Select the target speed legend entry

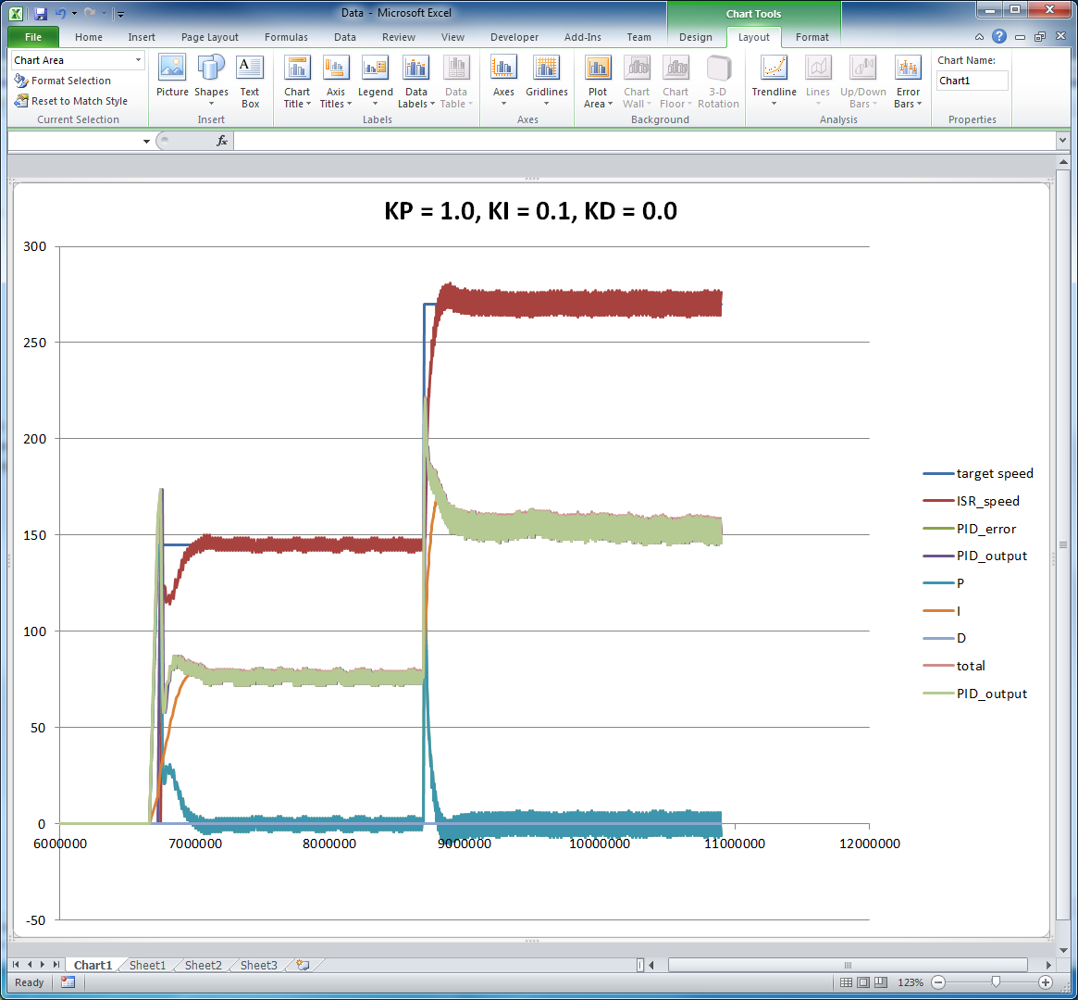[978, 473]
